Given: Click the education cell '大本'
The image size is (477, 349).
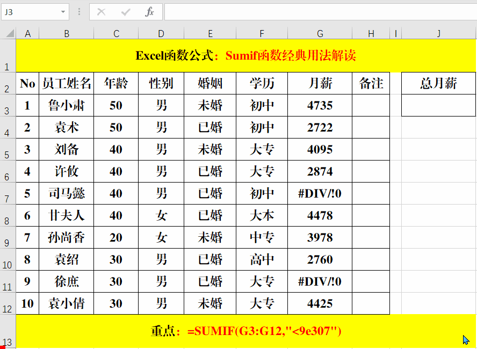Looking at the screenshot, I should click(x=262, y=215).
